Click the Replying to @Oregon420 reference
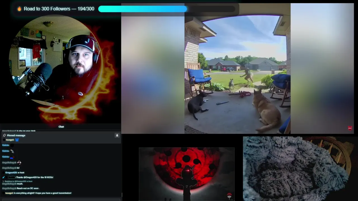This screenshot has height=201, width=358. [18, 181]
